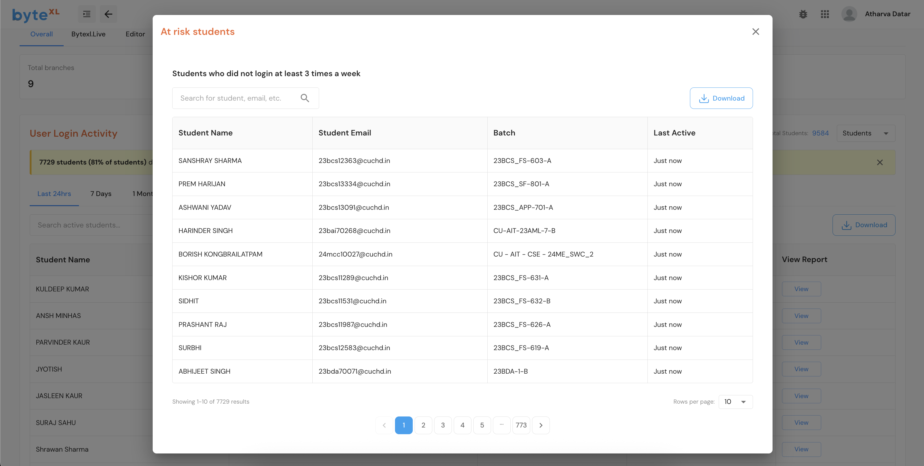Image resolution: width=924 pixels, height=466 pixels.
Task: Download the at risk students list
Action: [x=721, y=98]
